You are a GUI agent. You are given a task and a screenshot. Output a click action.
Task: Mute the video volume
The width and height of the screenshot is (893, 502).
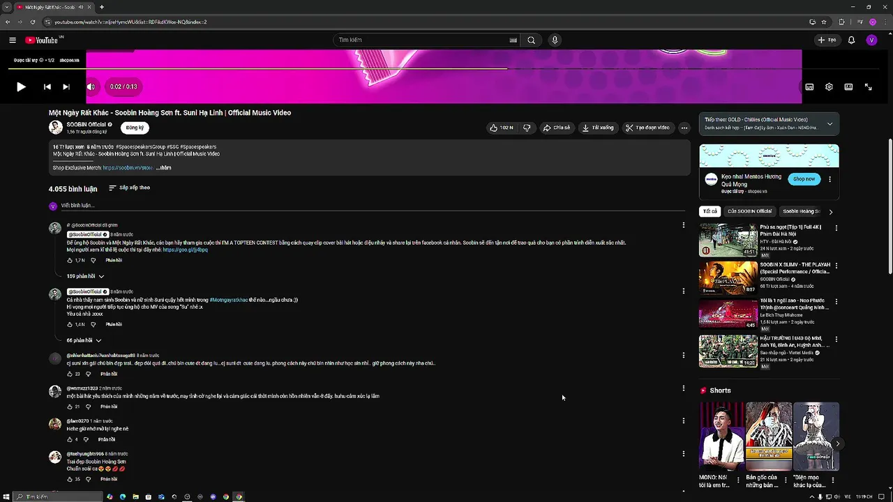pyautogui.click(x=91, y=86)
